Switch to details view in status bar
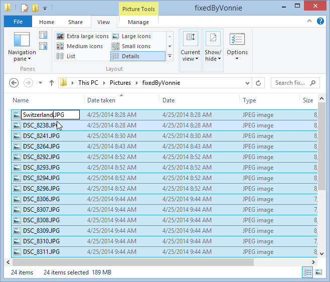The image size is (330, 282). click(307, 272)
